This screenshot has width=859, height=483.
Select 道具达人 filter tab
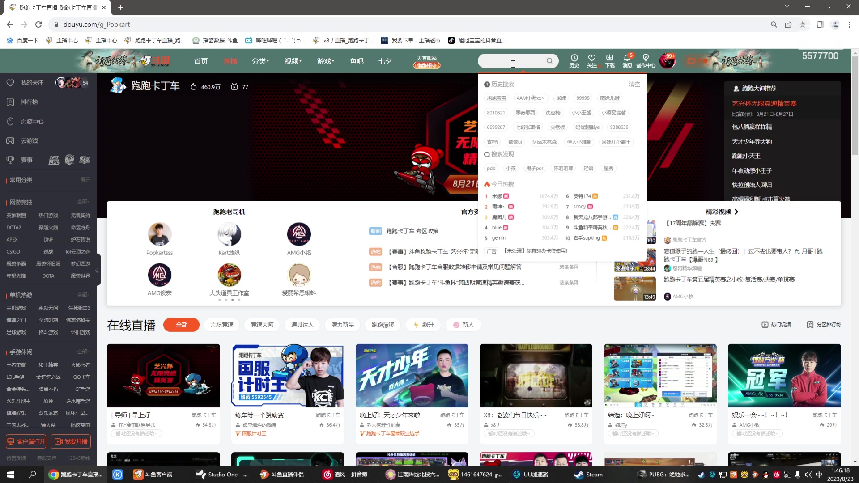tap(302, 325)
